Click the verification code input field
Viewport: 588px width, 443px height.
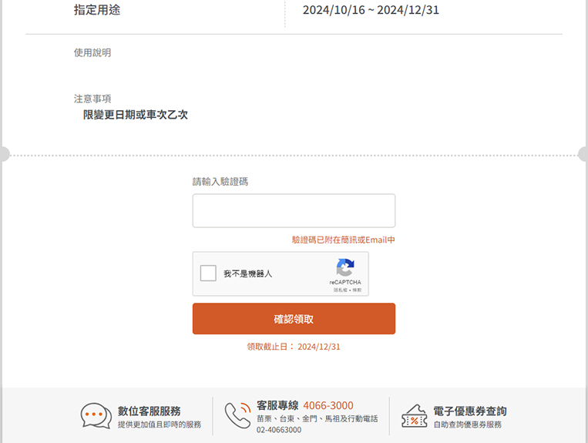[294, 210]
